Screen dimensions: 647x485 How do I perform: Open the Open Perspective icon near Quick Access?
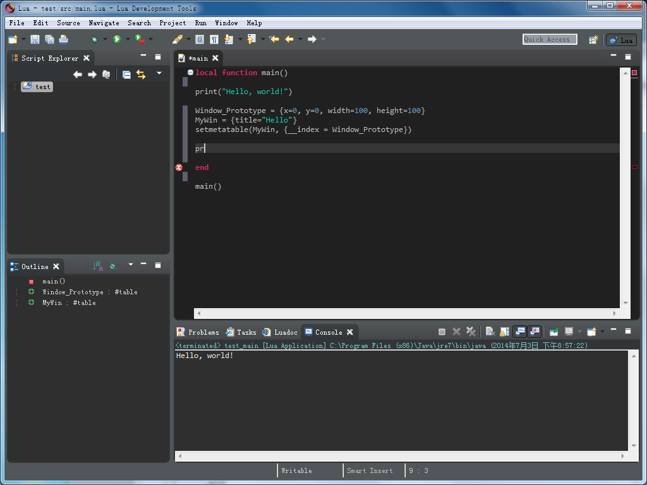(593, 40)
